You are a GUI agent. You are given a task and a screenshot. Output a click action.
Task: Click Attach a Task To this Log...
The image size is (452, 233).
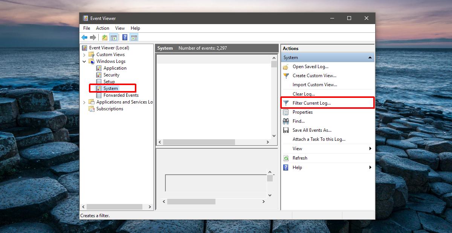pos(319,139)
